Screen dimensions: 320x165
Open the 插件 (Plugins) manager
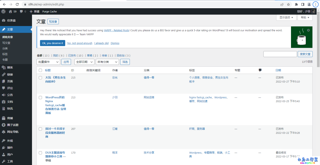9,147
